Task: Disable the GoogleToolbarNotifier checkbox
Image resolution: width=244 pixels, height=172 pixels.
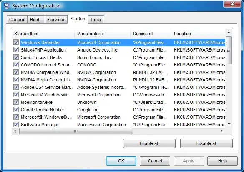Action: pyautogui.click(x=16, y=110)
